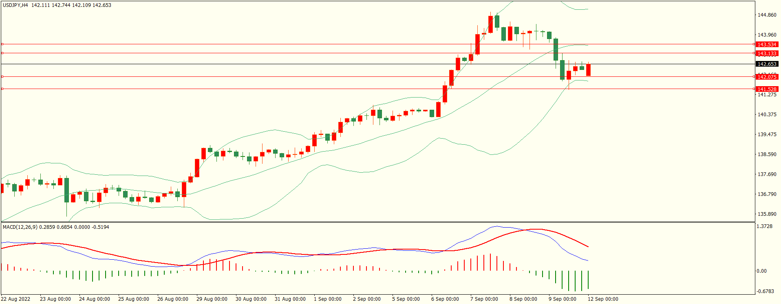The width and height of the screenshot is (781, 304).
Task: Click the 22 Aug 2022 date label
Action: point(15,299)
